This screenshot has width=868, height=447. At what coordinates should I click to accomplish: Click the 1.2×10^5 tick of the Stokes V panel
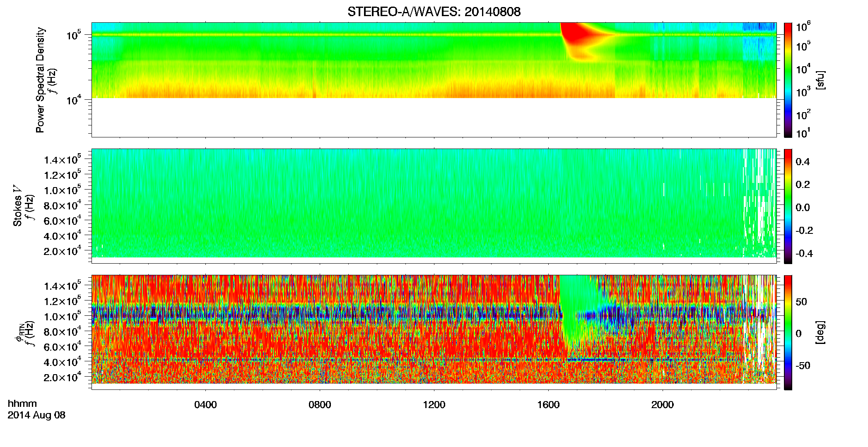click(63, 175)
